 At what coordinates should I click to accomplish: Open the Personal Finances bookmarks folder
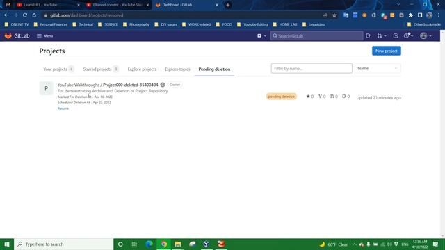pos(51,25)
